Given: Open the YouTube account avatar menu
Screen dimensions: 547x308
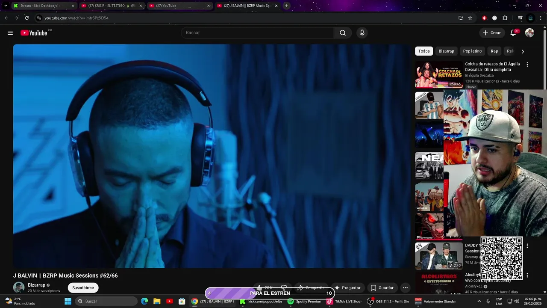Looking at the screenshot, I should coord(529,33).
